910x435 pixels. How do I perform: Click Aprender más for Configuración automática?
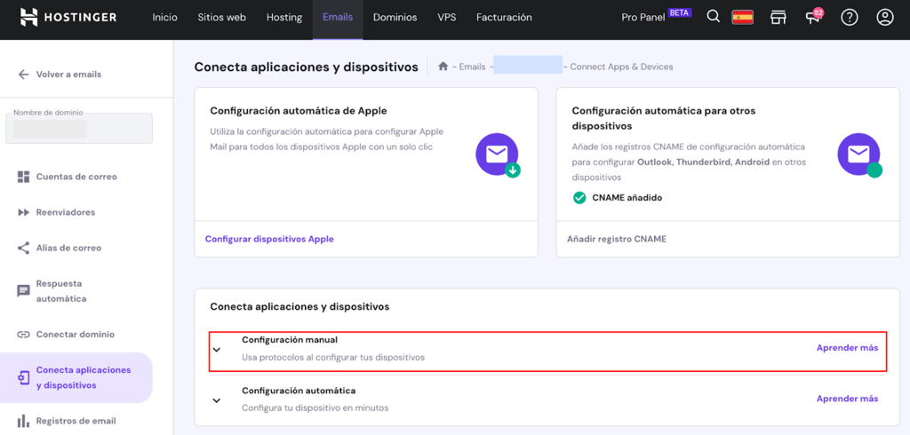pos(847,399)
